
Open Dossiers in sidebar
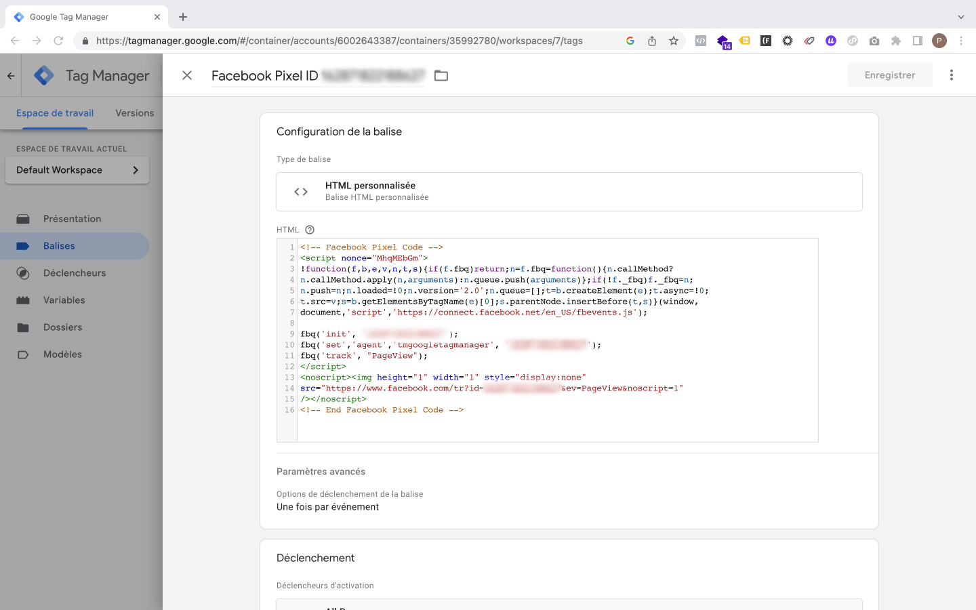click(75, 327)
